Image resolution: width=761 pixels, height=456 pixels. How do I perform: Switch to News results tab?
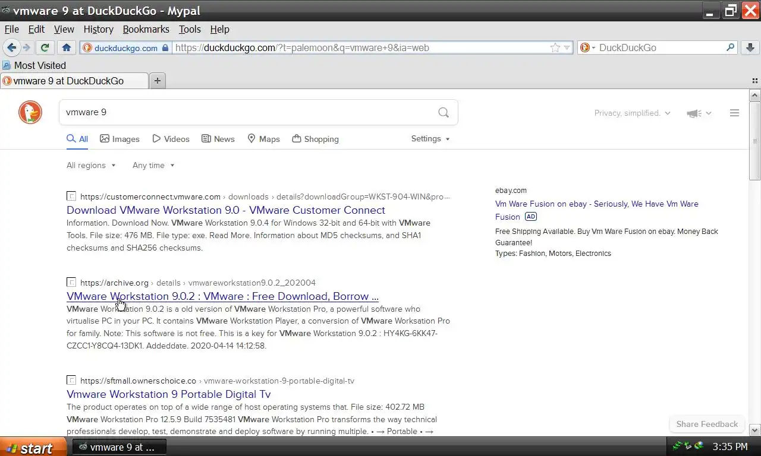coord(218,139)
